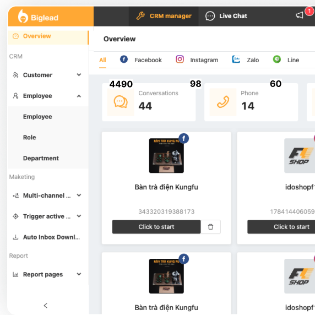Click to start the first idoshopf page
This screenshot has width=315, height=315.
click(281, 227)
